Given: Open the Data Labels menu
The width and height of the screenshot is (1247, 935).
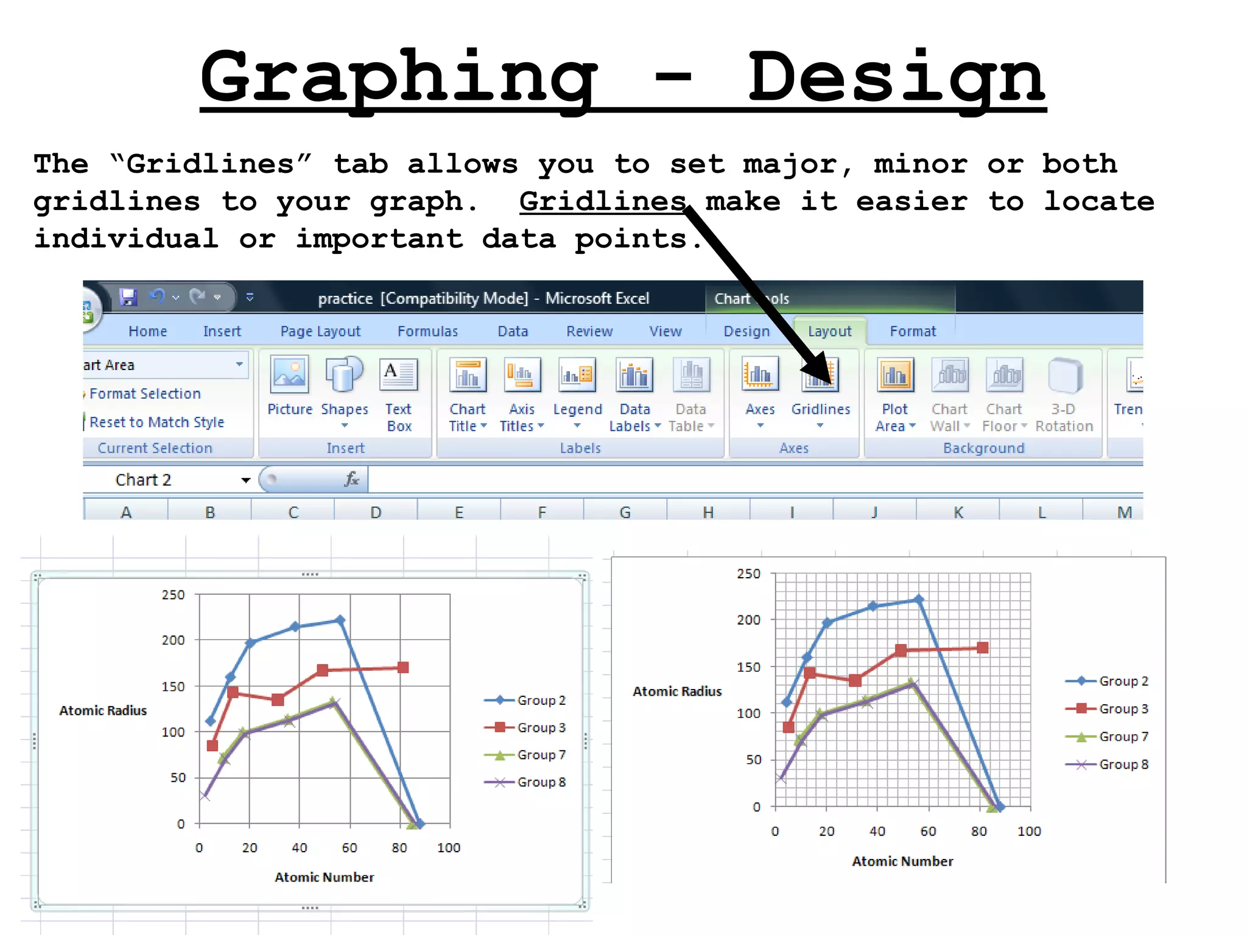Looking at the screenshot, I should [634, 394].
